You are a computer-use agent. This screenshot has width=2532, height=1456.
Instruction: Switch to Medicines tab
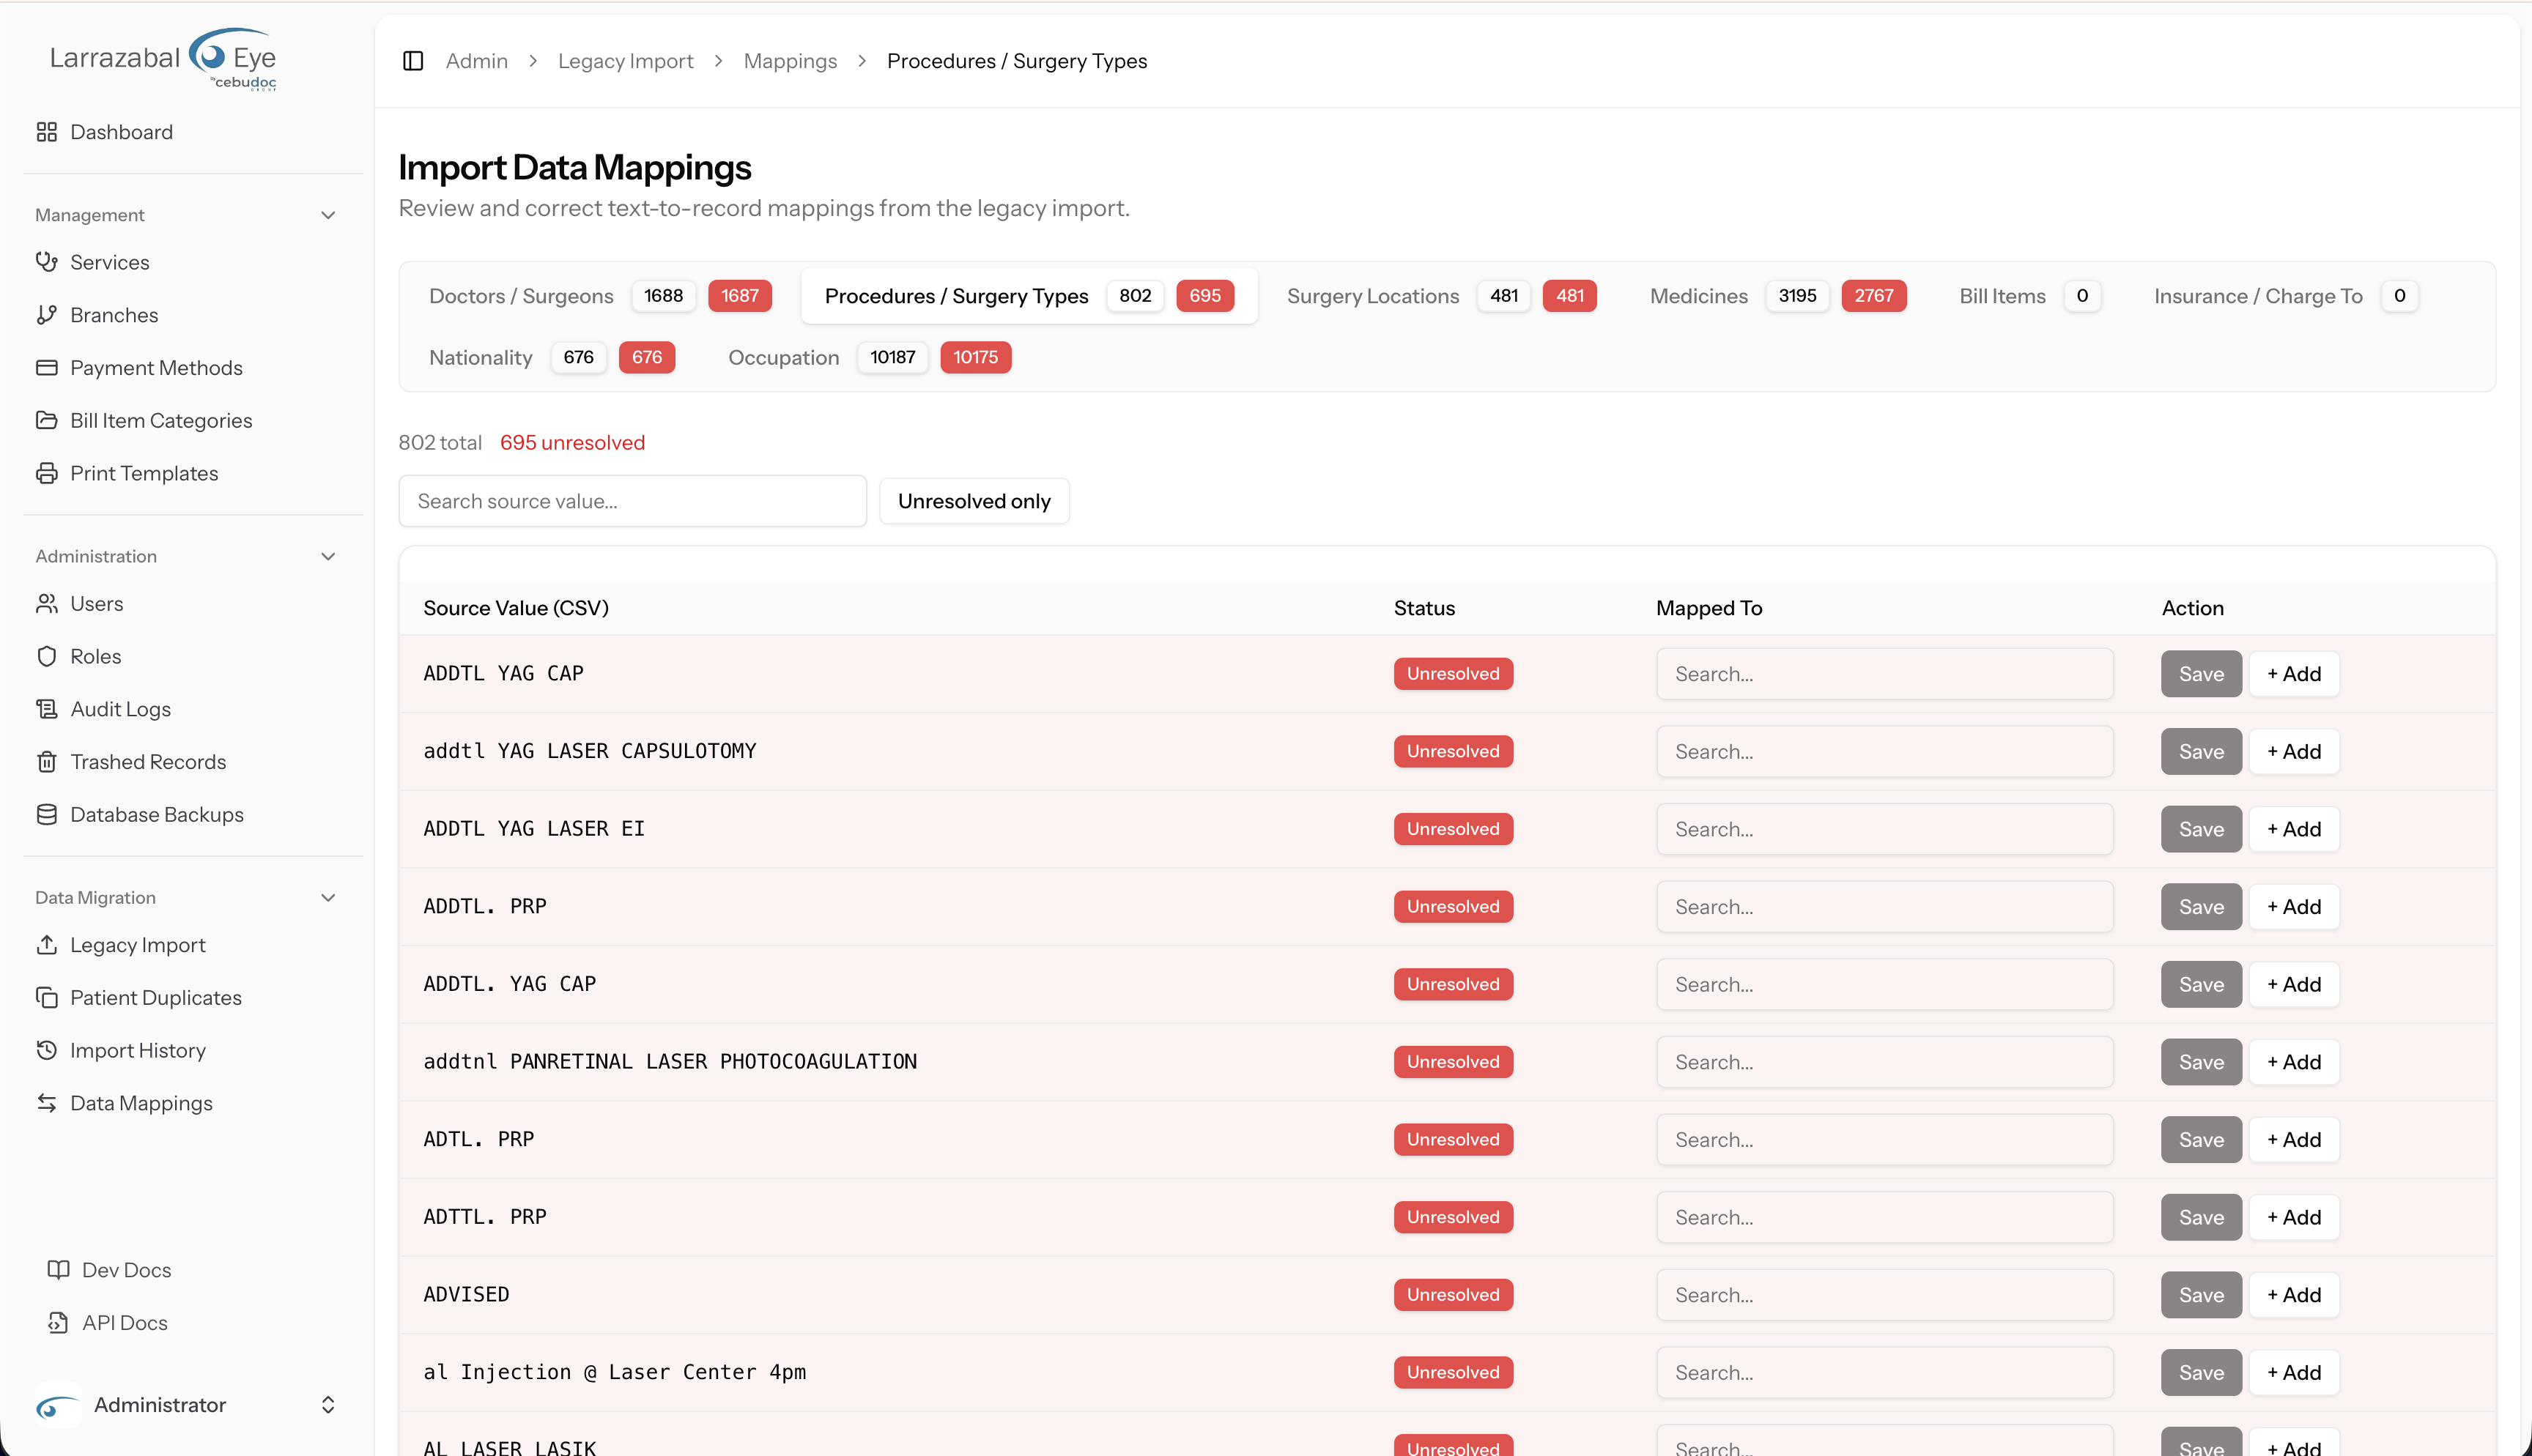tap(1777, 296)
